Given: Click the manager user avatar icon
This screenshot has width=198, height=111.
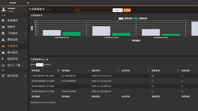Looking at the screenshot, I should (3, 9).
